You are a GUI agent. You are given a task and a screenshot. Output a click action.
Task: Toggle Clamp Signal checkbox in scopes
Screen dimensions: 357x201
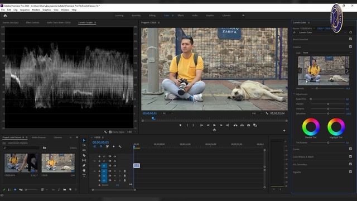[110, 132]
